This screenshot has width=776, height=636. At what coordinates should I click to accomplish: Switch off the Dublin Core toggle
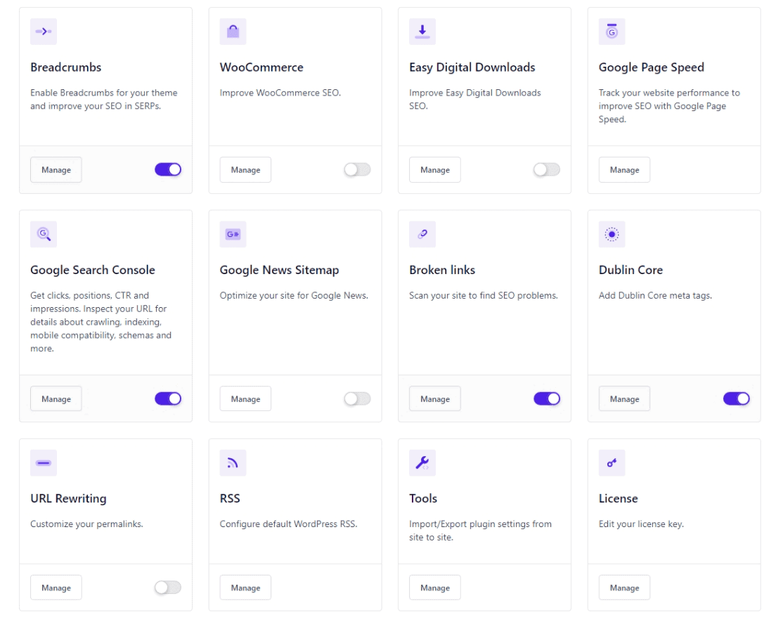point(737,399)
